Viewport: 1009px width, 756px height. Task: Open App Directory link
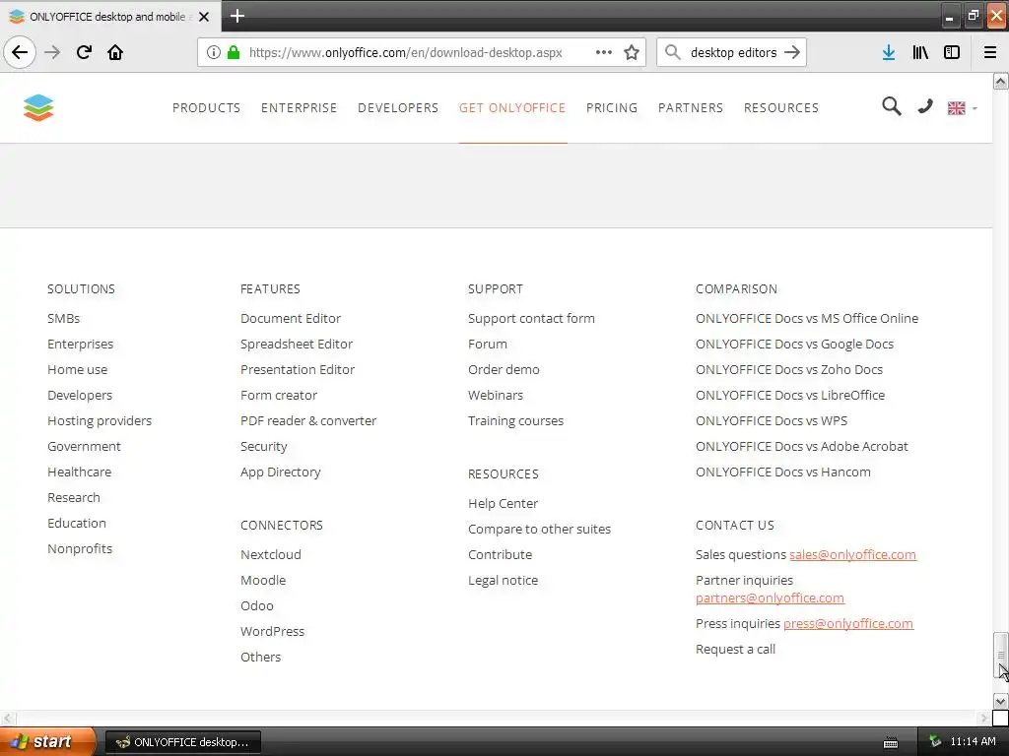280,472
